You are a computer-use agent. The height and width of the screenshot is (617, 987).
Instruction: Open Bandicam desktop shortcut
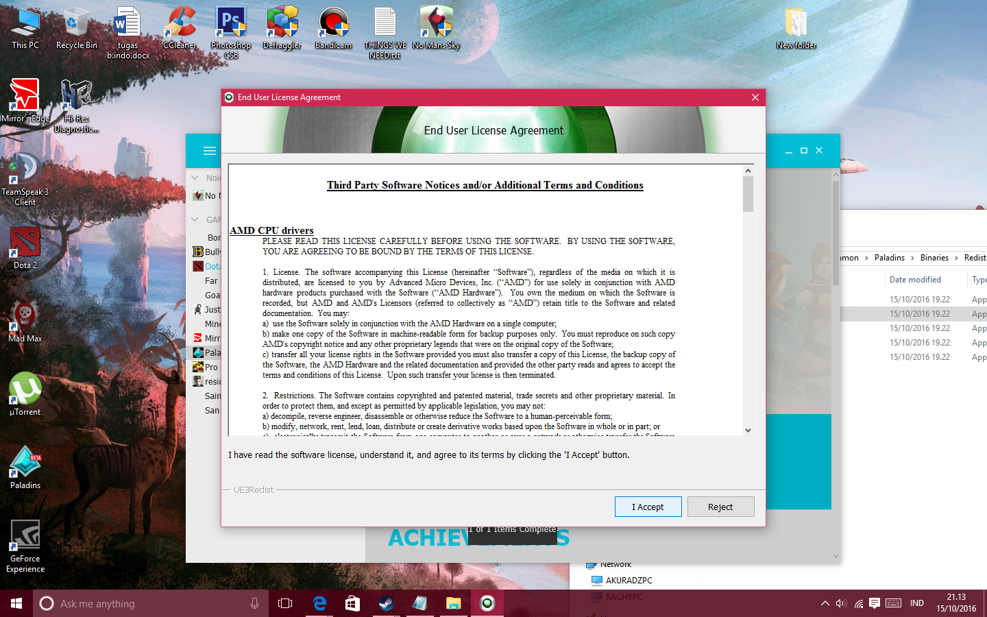[333, 28]
